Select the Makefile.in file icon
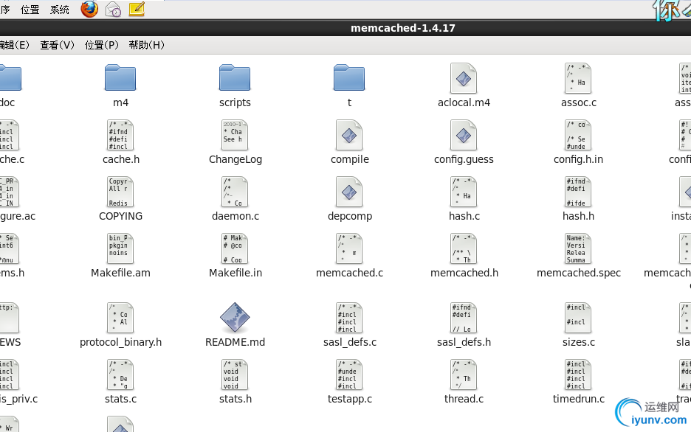This screenshot has width=691, height=432. [235, 248]
